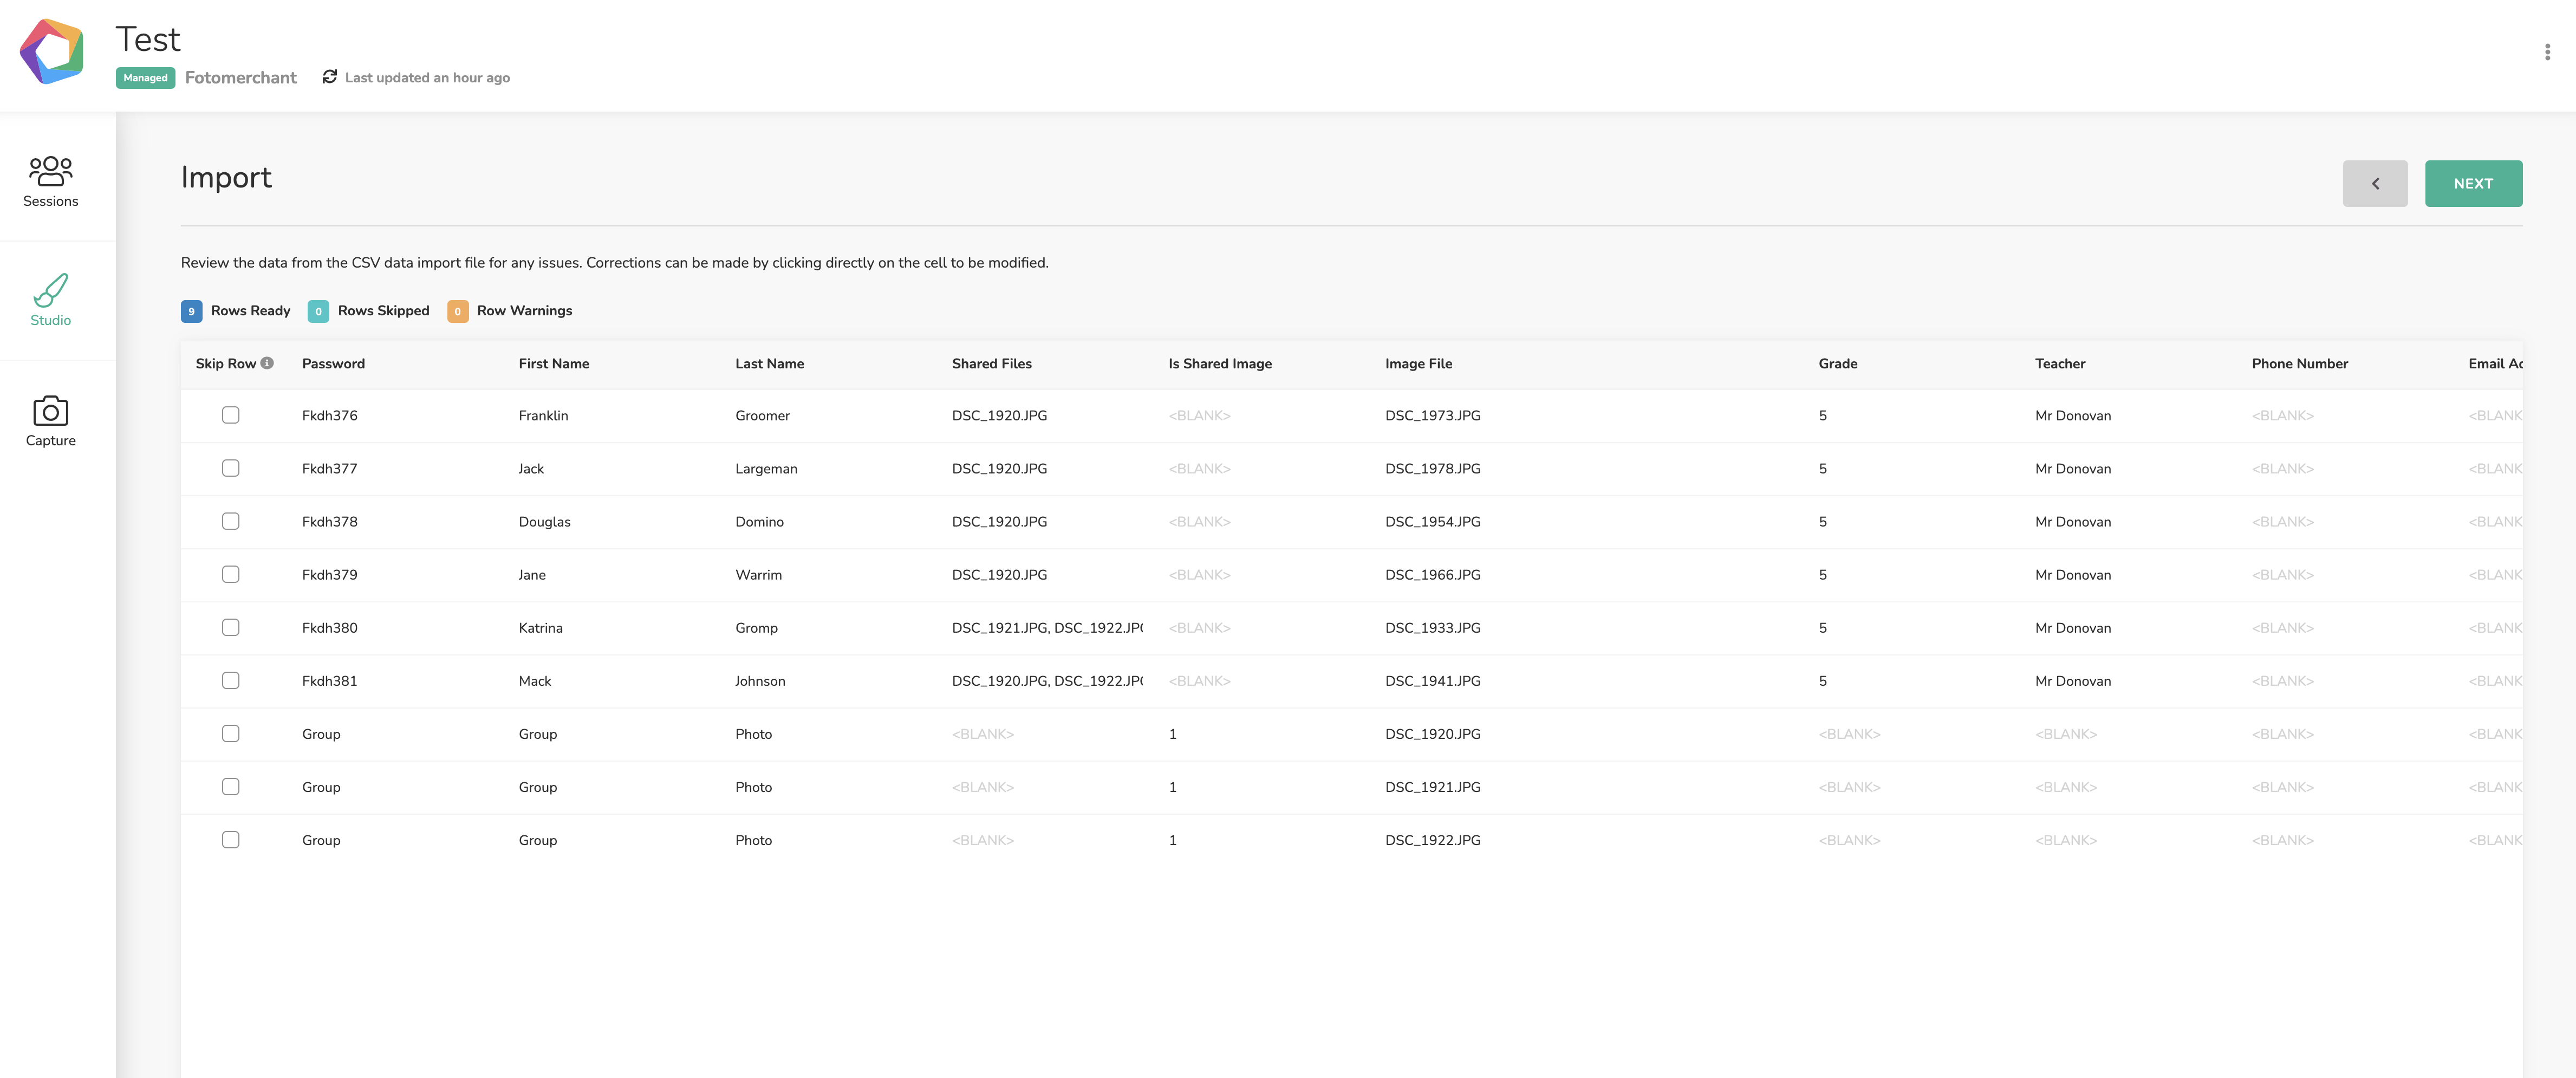This screenshot has height=1078, width=2576.
Task: Click the Fotomerchant logo icon
Action: tap(52, 51)
